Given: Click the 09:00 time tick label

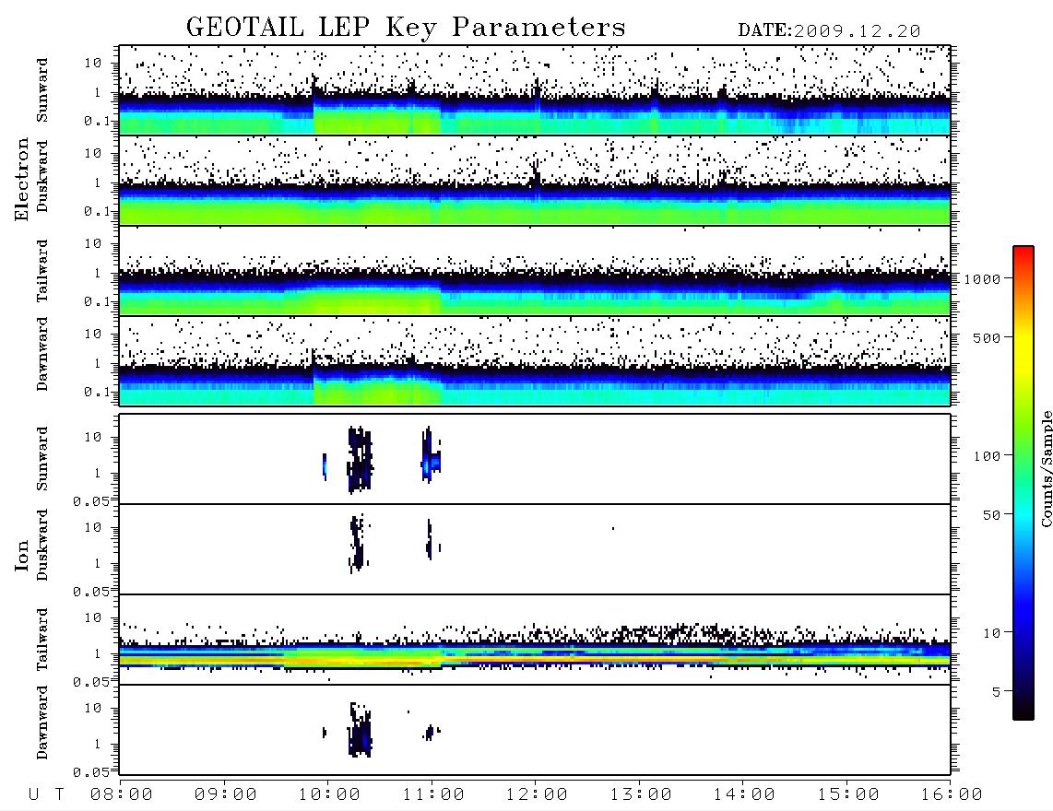Looking at the screenshot, I should click(x=225, y=795).
